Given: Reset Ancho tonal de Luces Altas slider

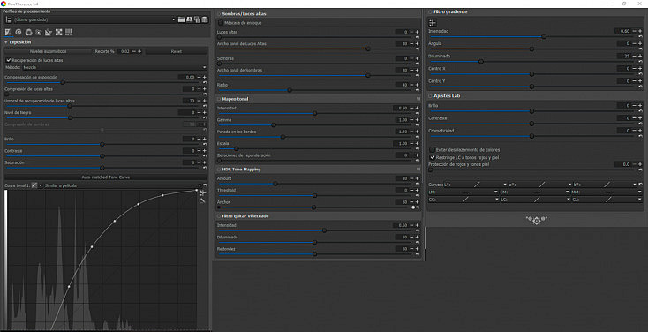Looking at the screenshot, I should [417, 49].
